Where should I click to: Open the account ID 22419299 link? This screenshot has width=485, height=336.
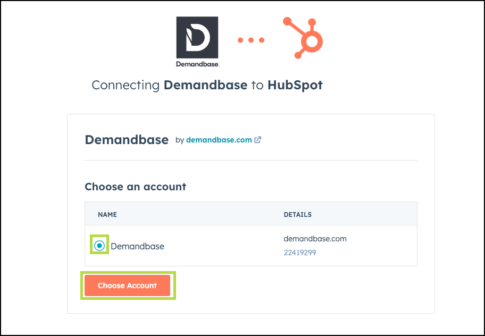tap(300, 253)
